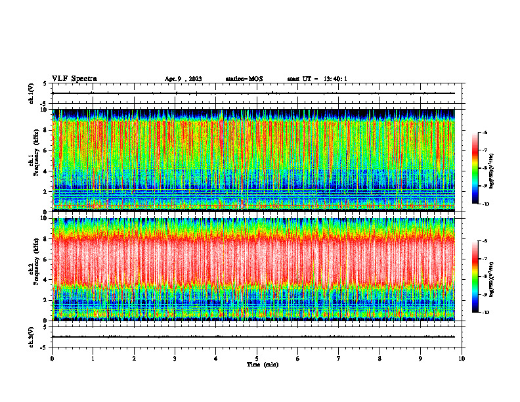Click time axis tick label "7"
Viewport: 520px width, 402px height.
(x=339, y=359)
